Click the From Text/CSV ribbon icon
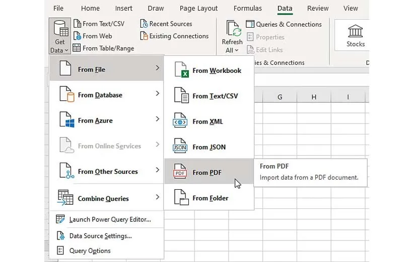This screenshot has width=414, height=262. click(x=77, y=24)
